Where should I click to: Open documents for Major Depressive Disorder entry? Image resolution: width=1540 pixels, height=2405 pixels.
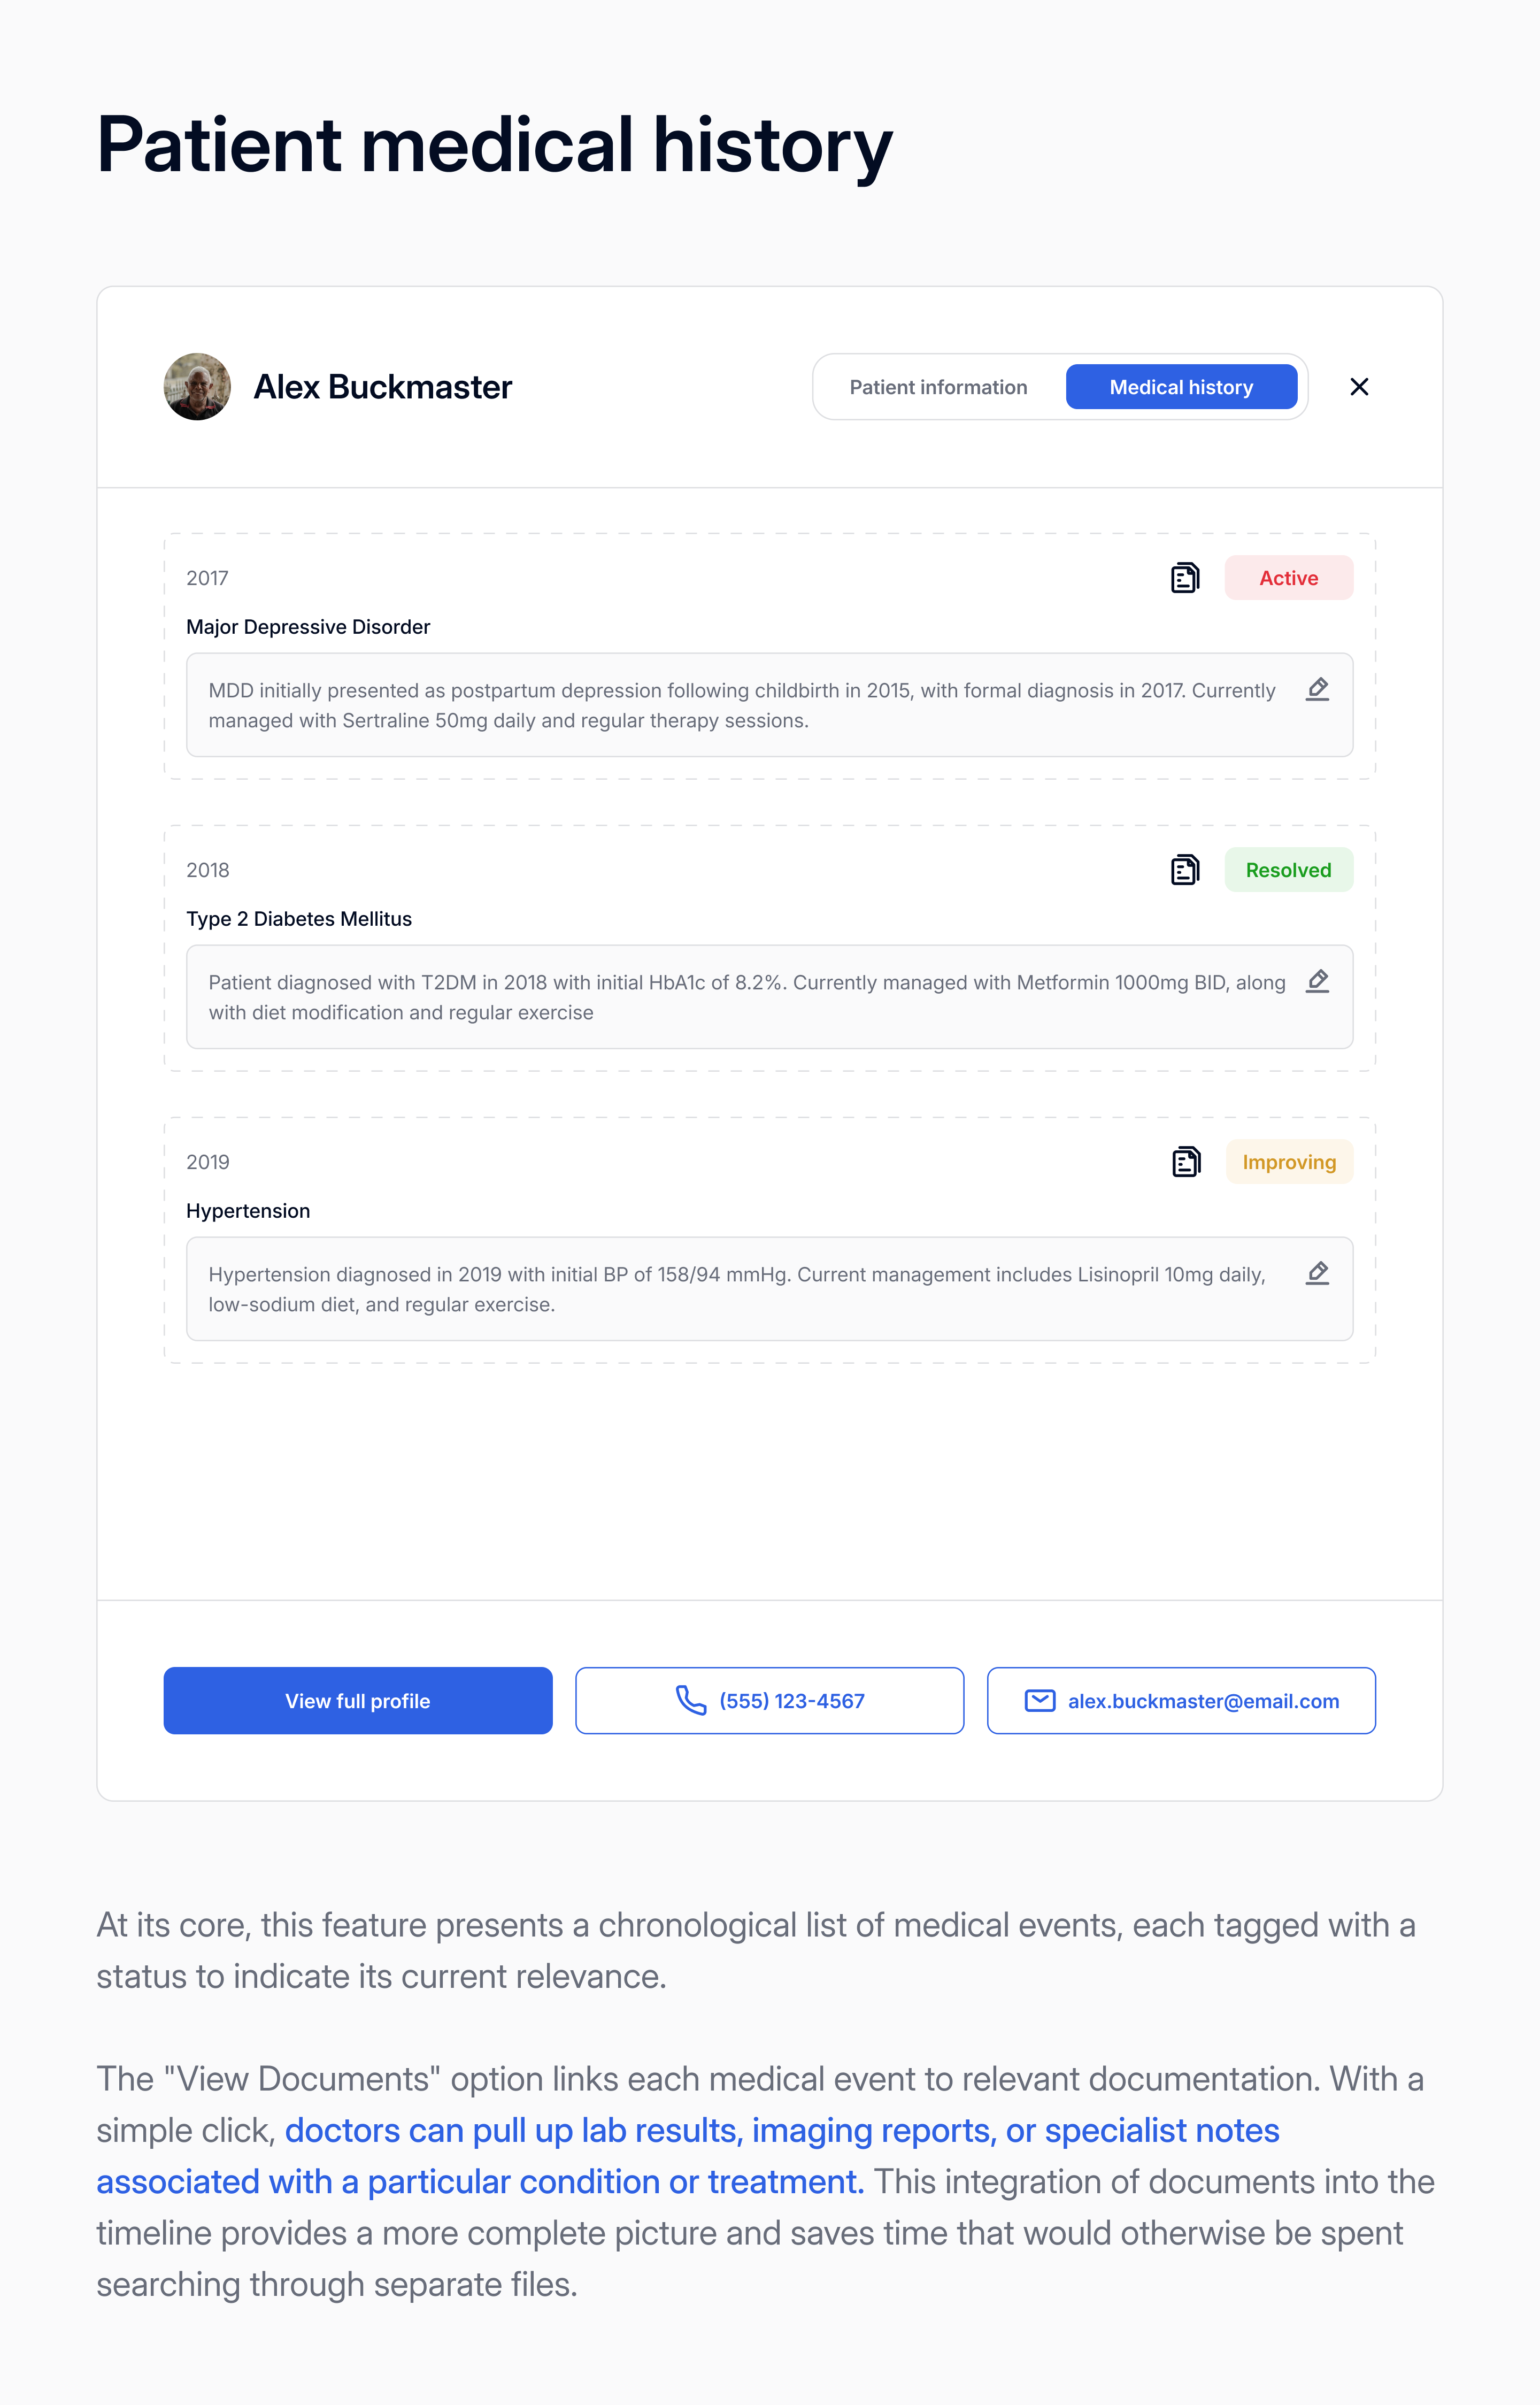pyautogui.click(x=1185, y=578)
